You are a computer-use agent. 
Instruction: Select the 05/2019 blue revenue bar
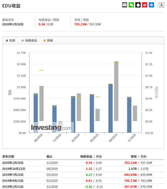click(x=92, y=113)
